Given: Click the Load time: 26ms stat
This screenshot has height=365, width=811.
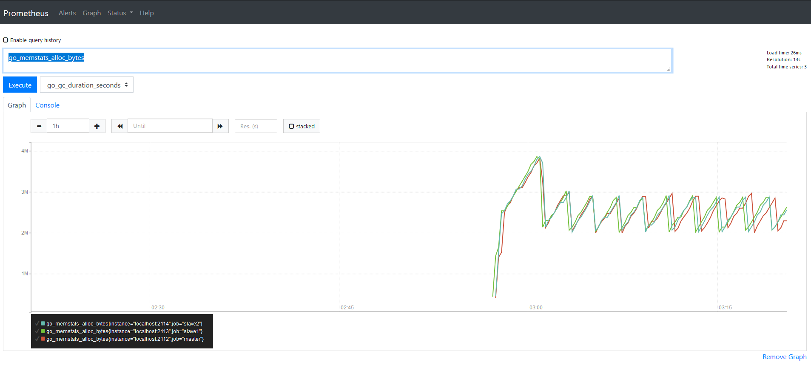Looking at the screenshot, I should point(784,53).
